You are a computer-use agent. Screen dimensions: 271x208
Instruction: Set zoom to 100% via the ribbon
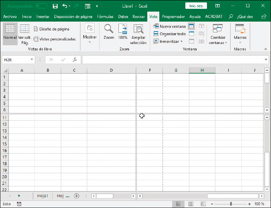123,31
